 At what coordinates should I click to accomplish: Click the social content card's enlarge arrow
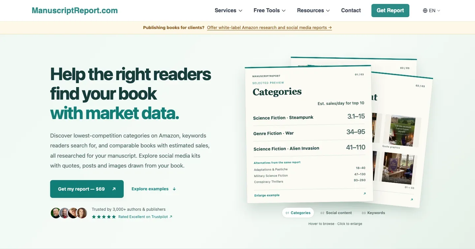tap(412, 200)
